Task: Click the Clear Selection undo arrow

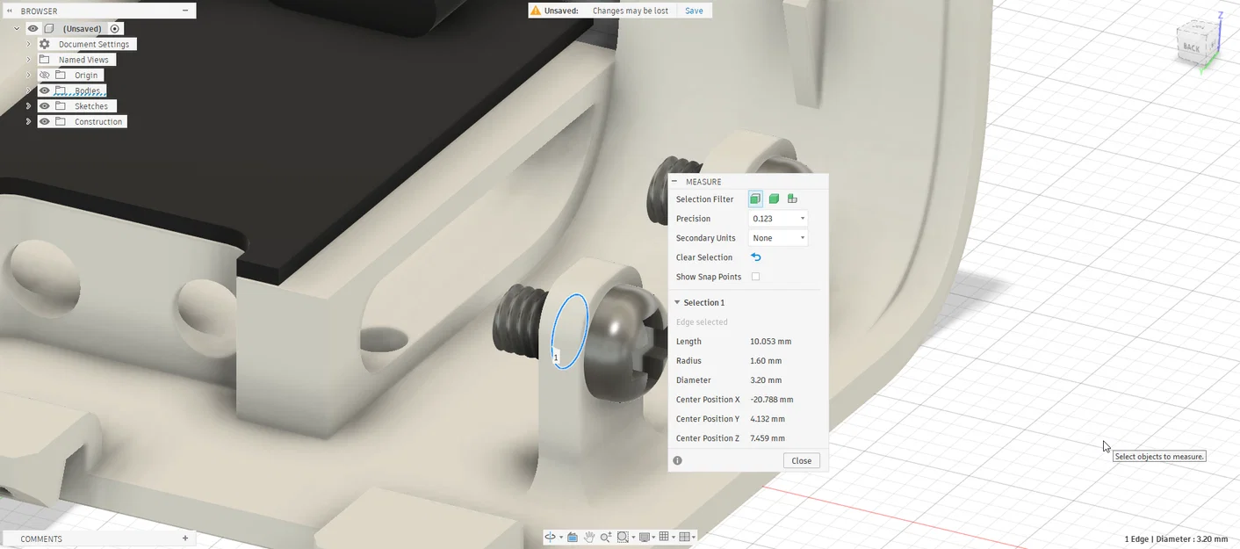Action: pyautogui.click(x=755, y=257)
